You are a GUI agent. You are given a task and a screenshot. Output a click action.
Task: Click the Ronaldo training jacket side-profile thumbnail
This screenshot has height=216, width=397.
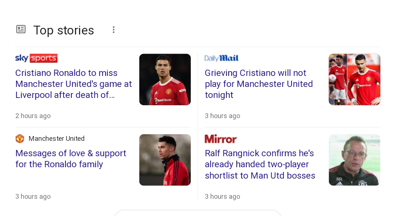(x=165, y=160)
